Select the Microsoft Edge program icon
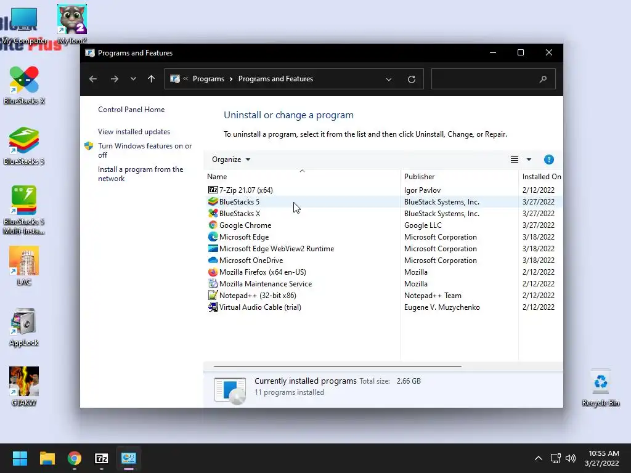This screenshot has width=631, height=473. [213, 236]
